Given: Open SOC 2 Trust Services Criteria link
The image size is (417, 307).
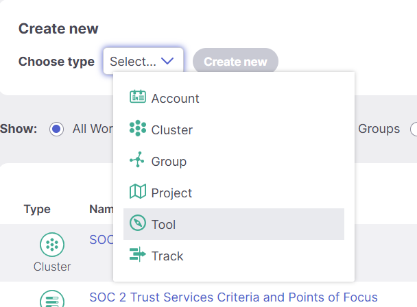Looking at the screenshot, I should point(233,297).
